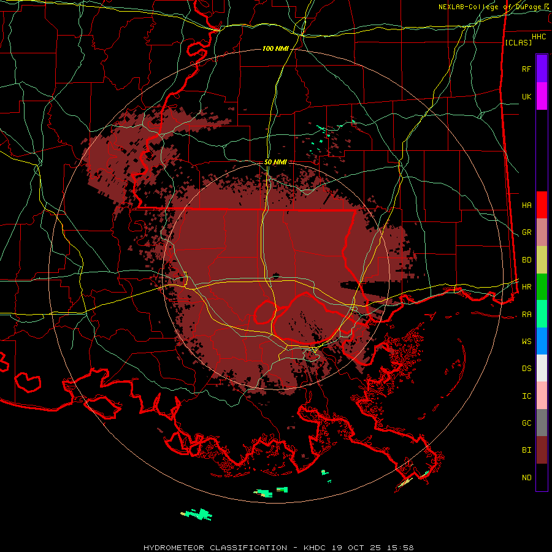Click the HA red legend swatch
The image size is (552, 552).
(x=542, y=205)
